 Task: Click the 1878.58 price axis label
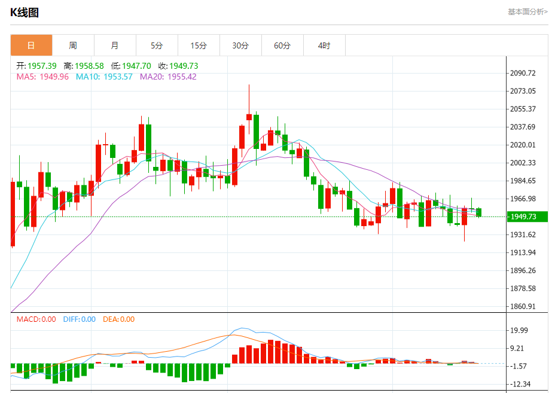[523, 288]
